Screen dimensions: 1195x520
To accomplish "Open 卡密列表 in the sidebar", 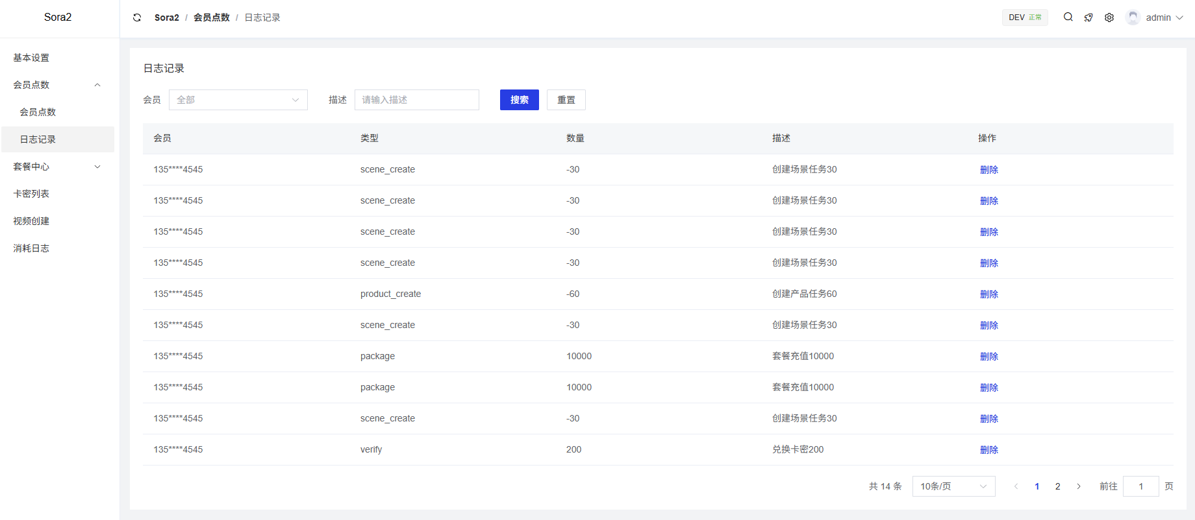I will 31,194.
